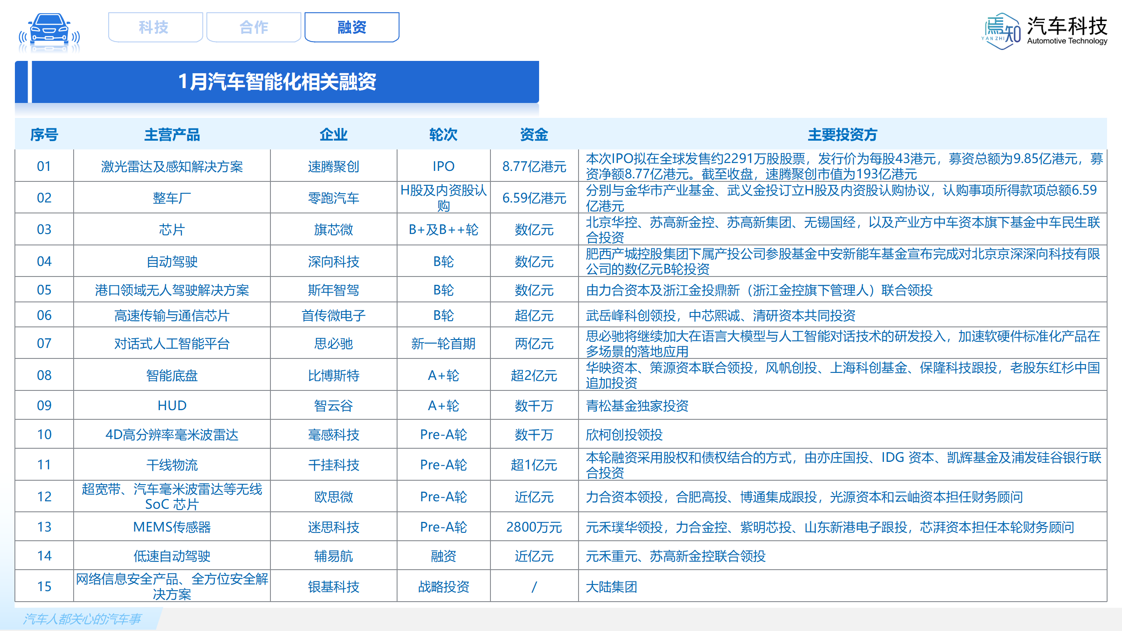Click the H股及内资股认购 cell
The width and height of the screenshot is (1122, 631).
(443, 198)
